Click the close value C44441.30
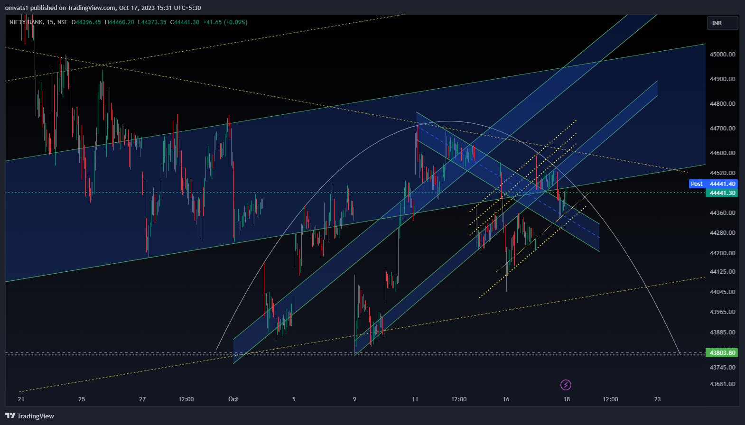The height and width of the screenshot is (425, 745). point(185,22)
